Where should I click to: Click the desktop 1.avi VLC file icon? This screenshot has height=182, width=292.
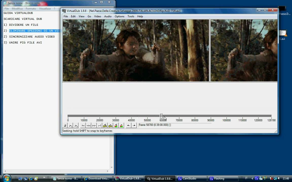[x=283, y=35]
